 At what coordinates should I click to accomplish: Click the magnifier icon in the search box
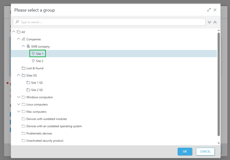point(17,22)
